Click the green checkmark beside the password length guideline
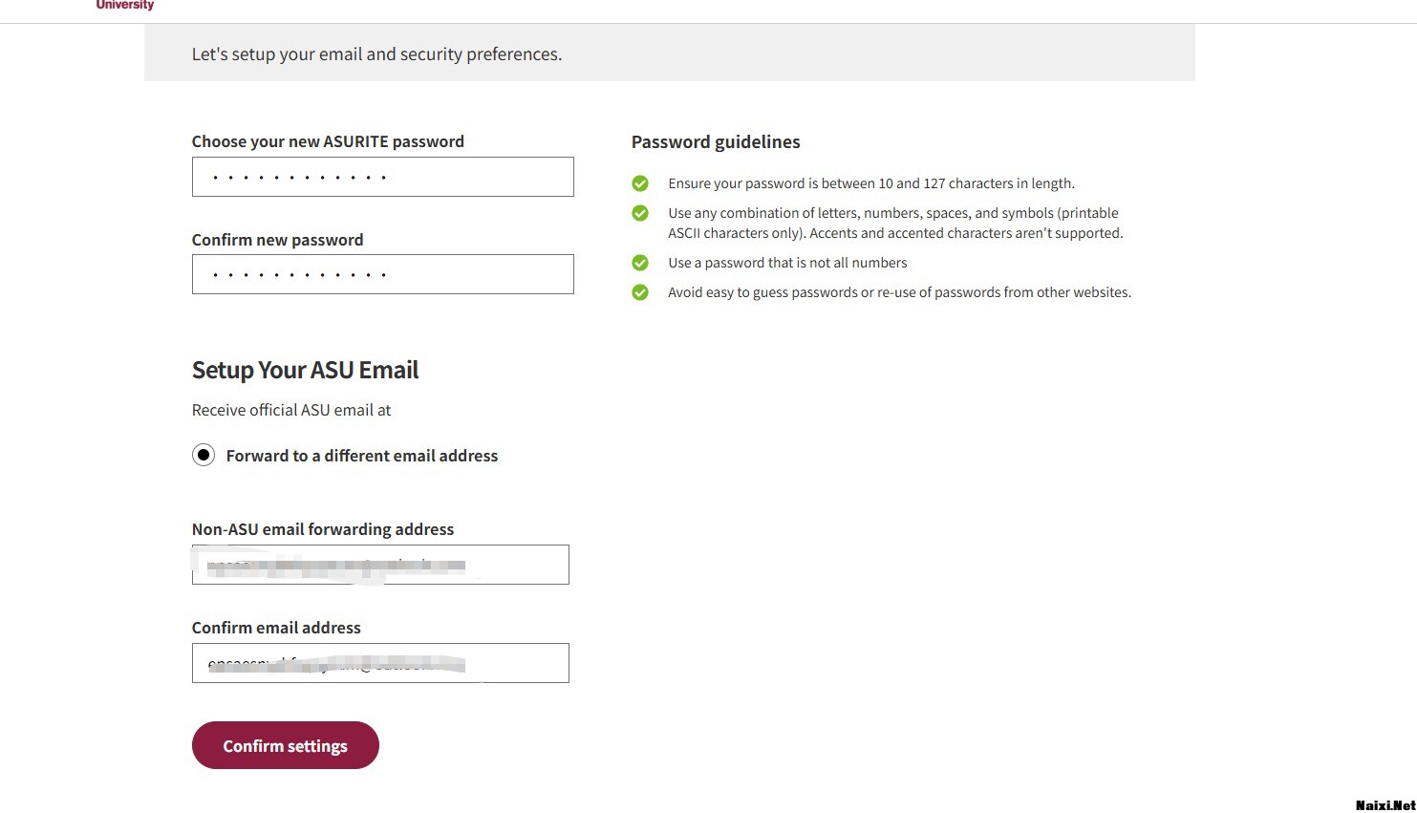 [640, 183]
